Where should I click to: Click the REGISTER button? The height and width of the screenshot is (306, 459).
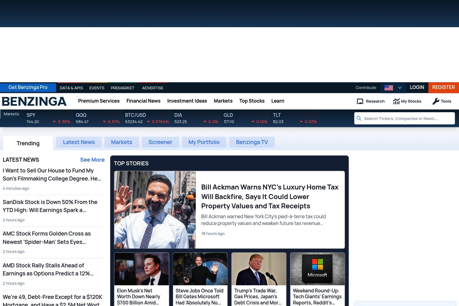[444, 87]
